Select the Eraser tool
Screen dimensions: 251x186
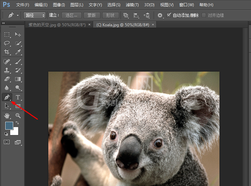point(7,79)
